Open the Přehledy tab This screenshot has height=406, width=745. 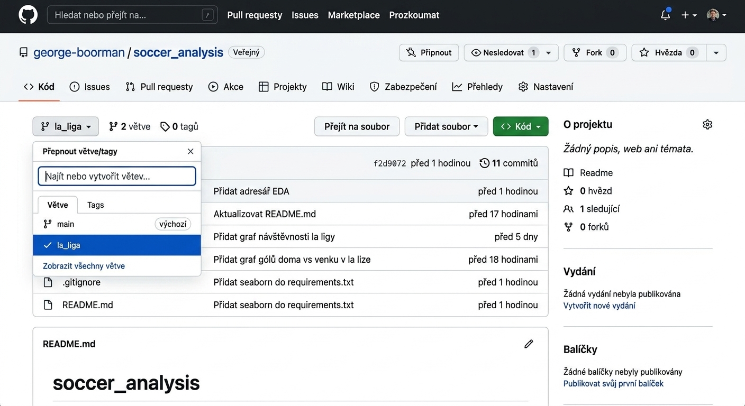(x=477, y=87)
